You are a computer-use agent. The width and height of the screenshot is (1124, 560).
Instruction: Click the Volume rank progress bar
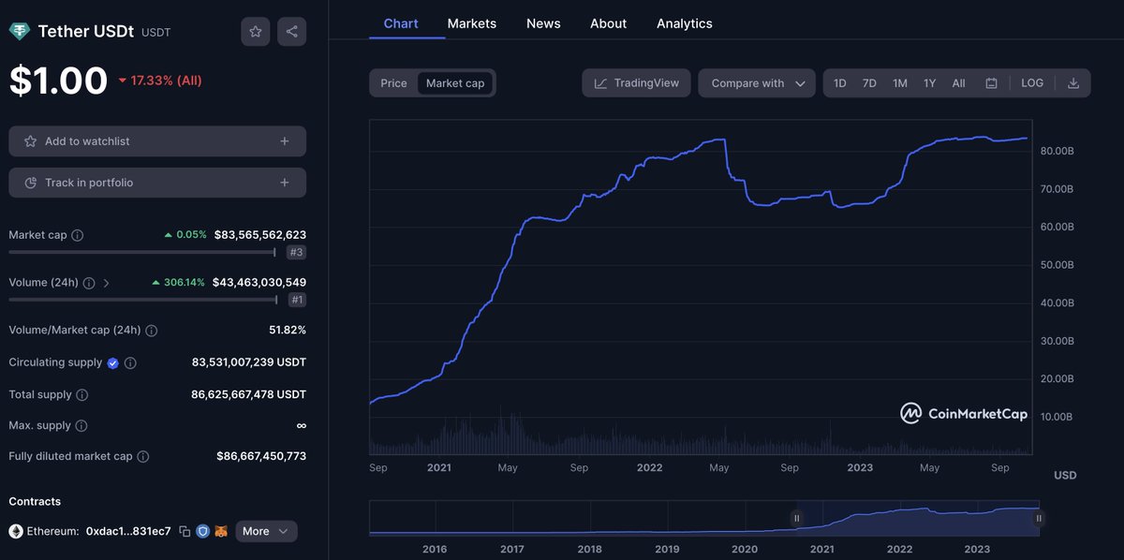tap(143, 300)
